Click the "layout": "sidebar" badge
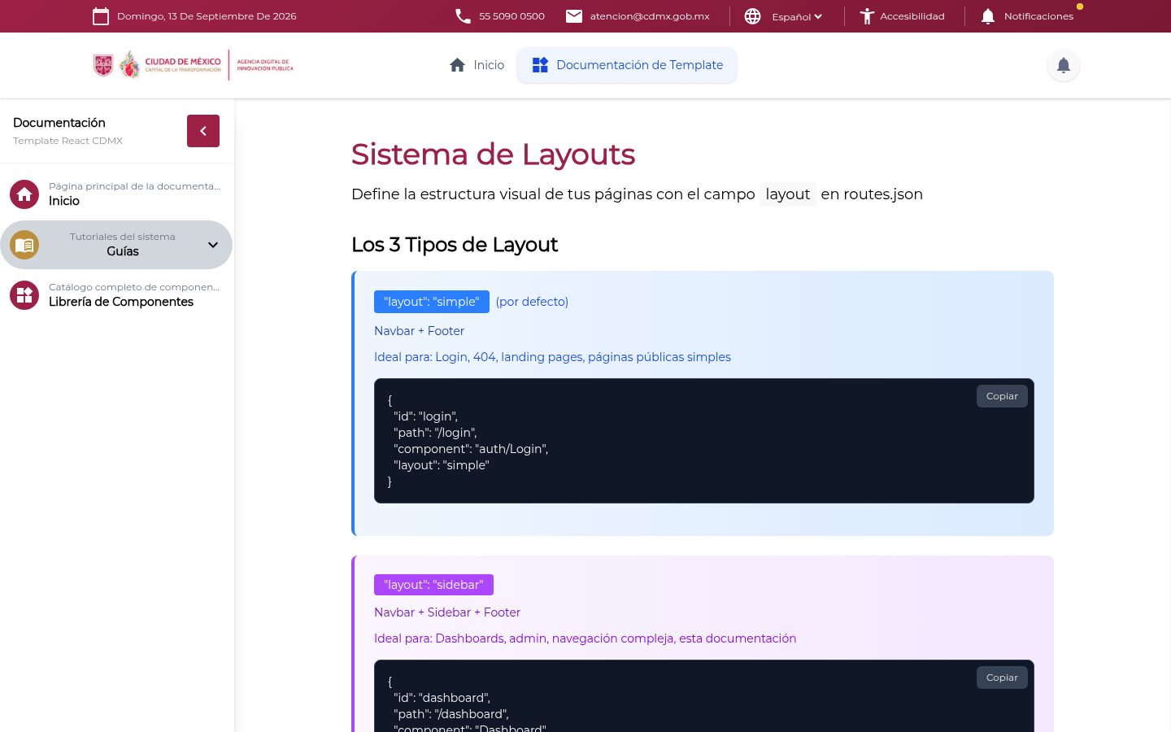 click(x=433, y=585)
